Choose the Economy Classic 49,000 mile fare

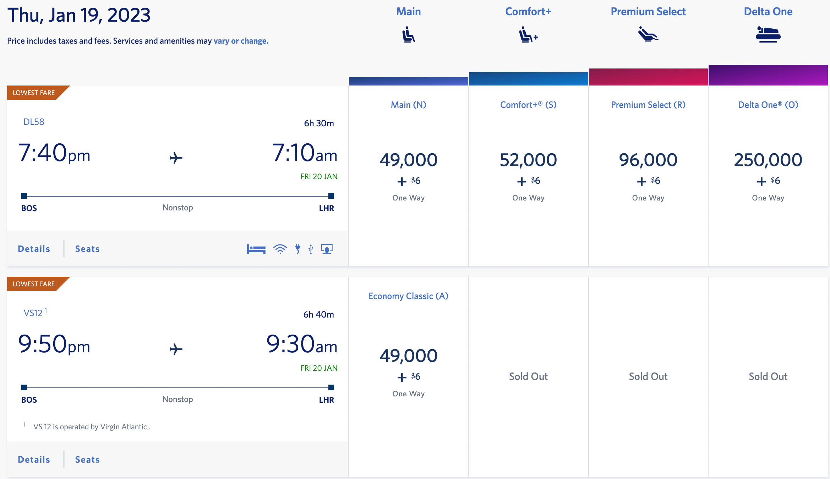click(x=408, y=356)
